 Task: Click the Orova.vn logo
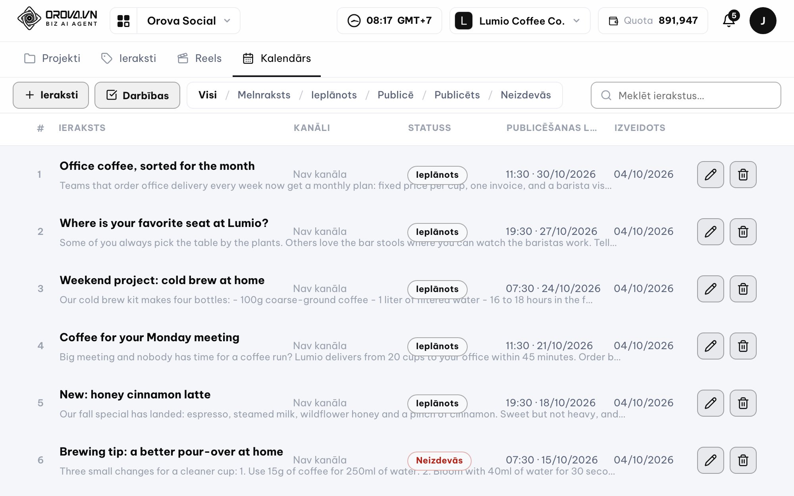pyautogui.click(x=58, y=19)
